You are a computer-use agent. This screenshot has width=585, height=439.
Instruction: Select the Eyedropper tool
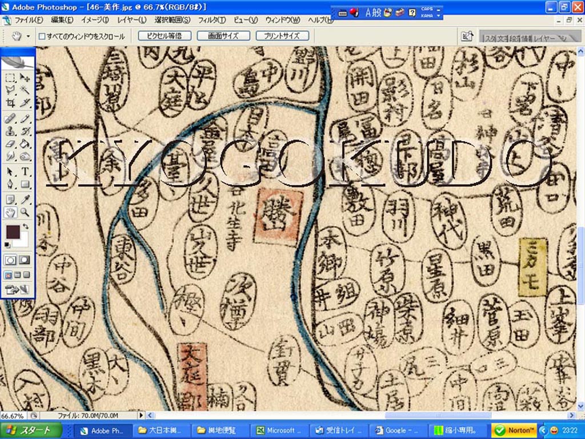[25, 201]
